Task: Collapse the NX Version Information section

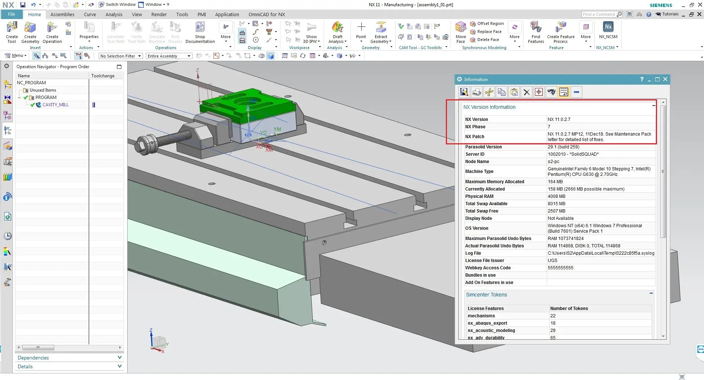Action: pos(653,106)
